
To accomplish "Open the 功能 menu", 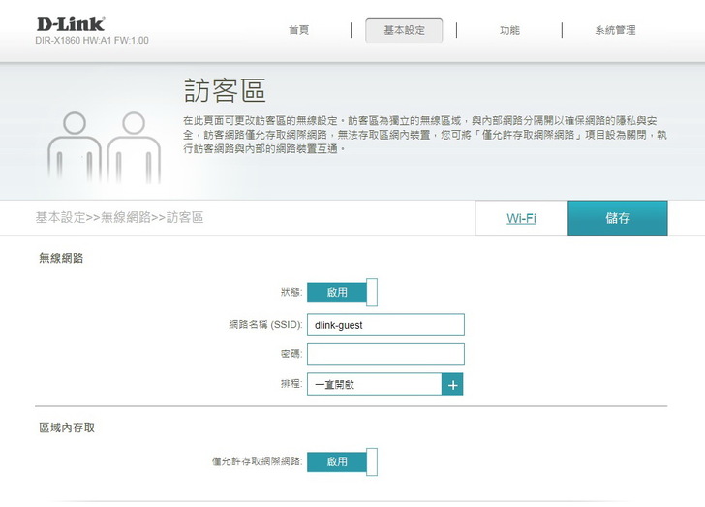I will point(509,30).
